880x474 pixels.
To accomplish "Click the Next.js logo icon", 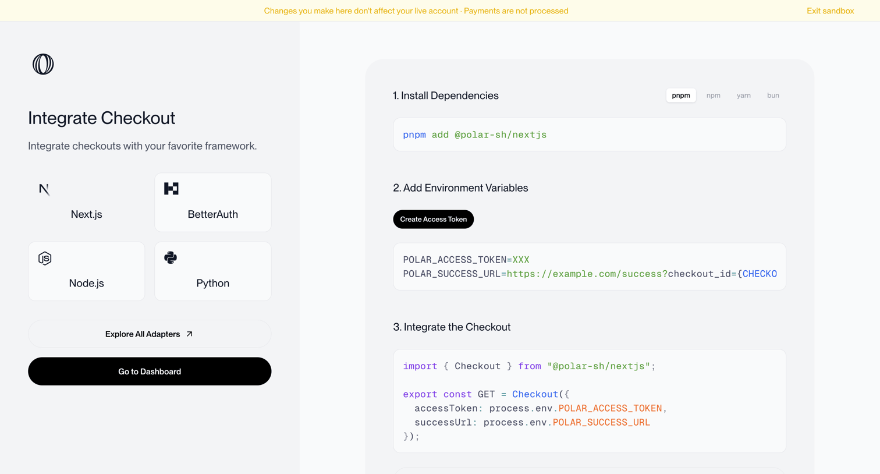I will [x=44, y=189].
